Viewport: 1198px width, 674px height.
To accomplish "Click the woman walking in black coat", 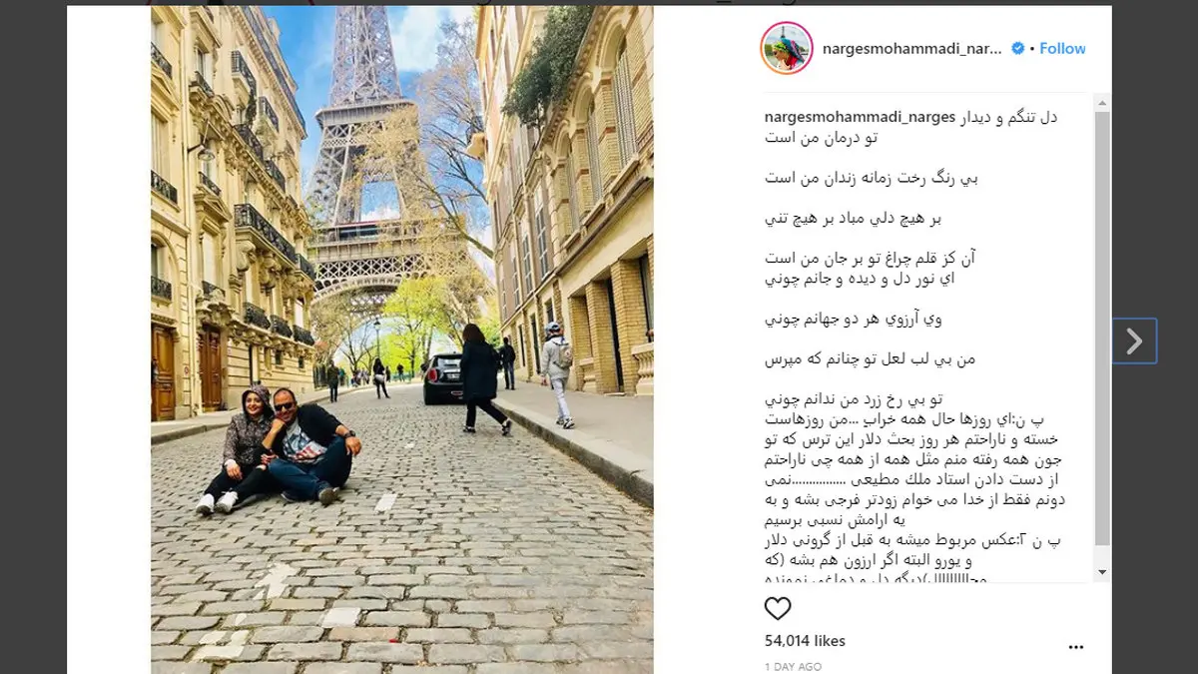I will tap(483, 378).
